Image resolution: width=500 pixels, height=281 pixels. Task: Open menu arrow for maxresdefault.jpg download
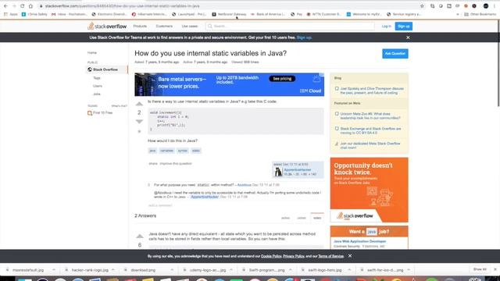point(54,270)
